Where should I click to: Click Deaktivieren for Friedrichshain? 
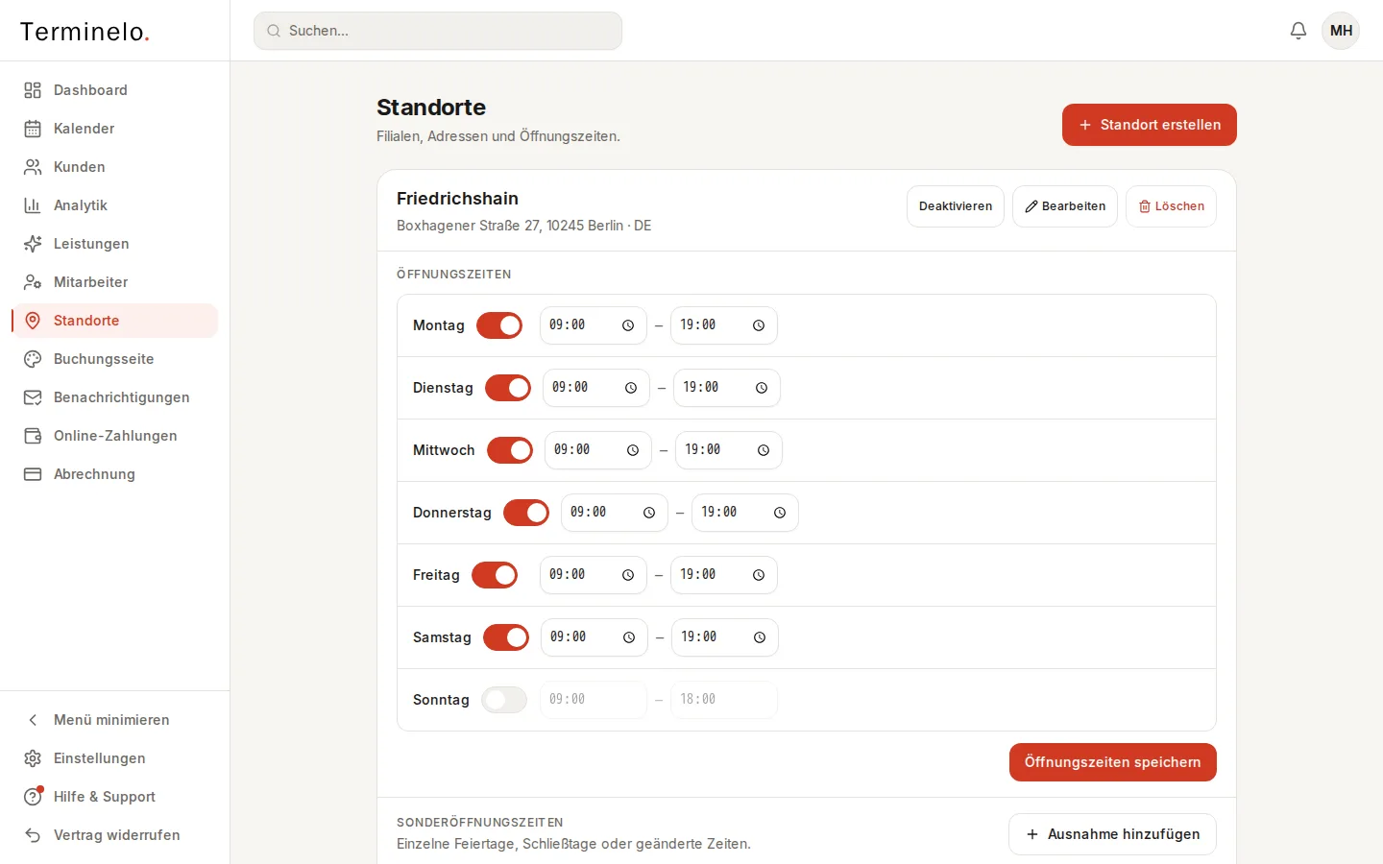pos(956,206)
